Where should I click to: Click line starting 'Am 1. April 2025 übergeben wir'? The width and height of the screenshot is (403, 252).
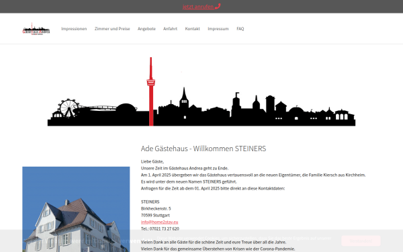click(x=253, y=175)
